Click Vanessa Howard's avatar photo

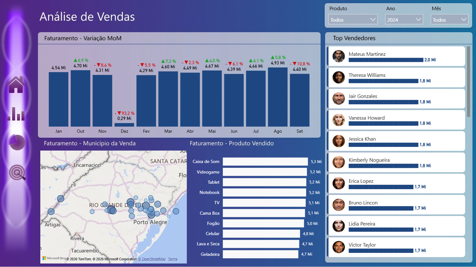click(338, 120)
